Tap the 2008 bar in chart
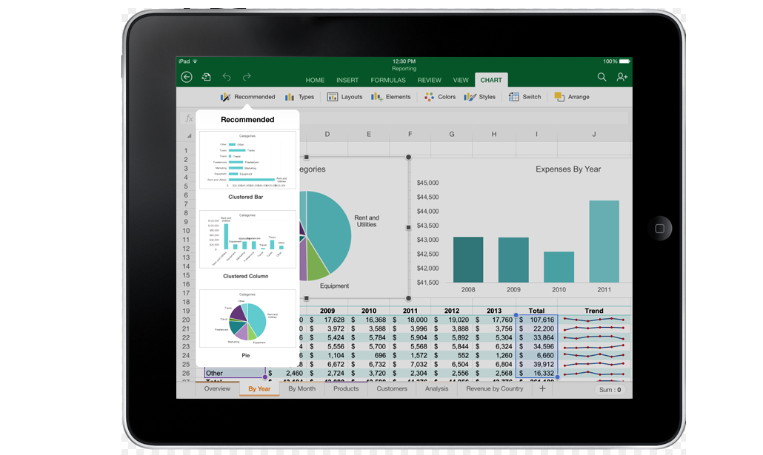763x455 pixels. pos(468,260)
